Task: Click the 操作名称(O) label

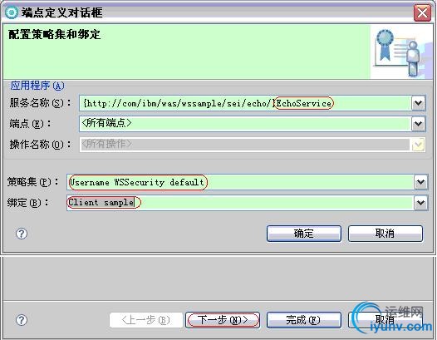Action: (x=40, y=145)
